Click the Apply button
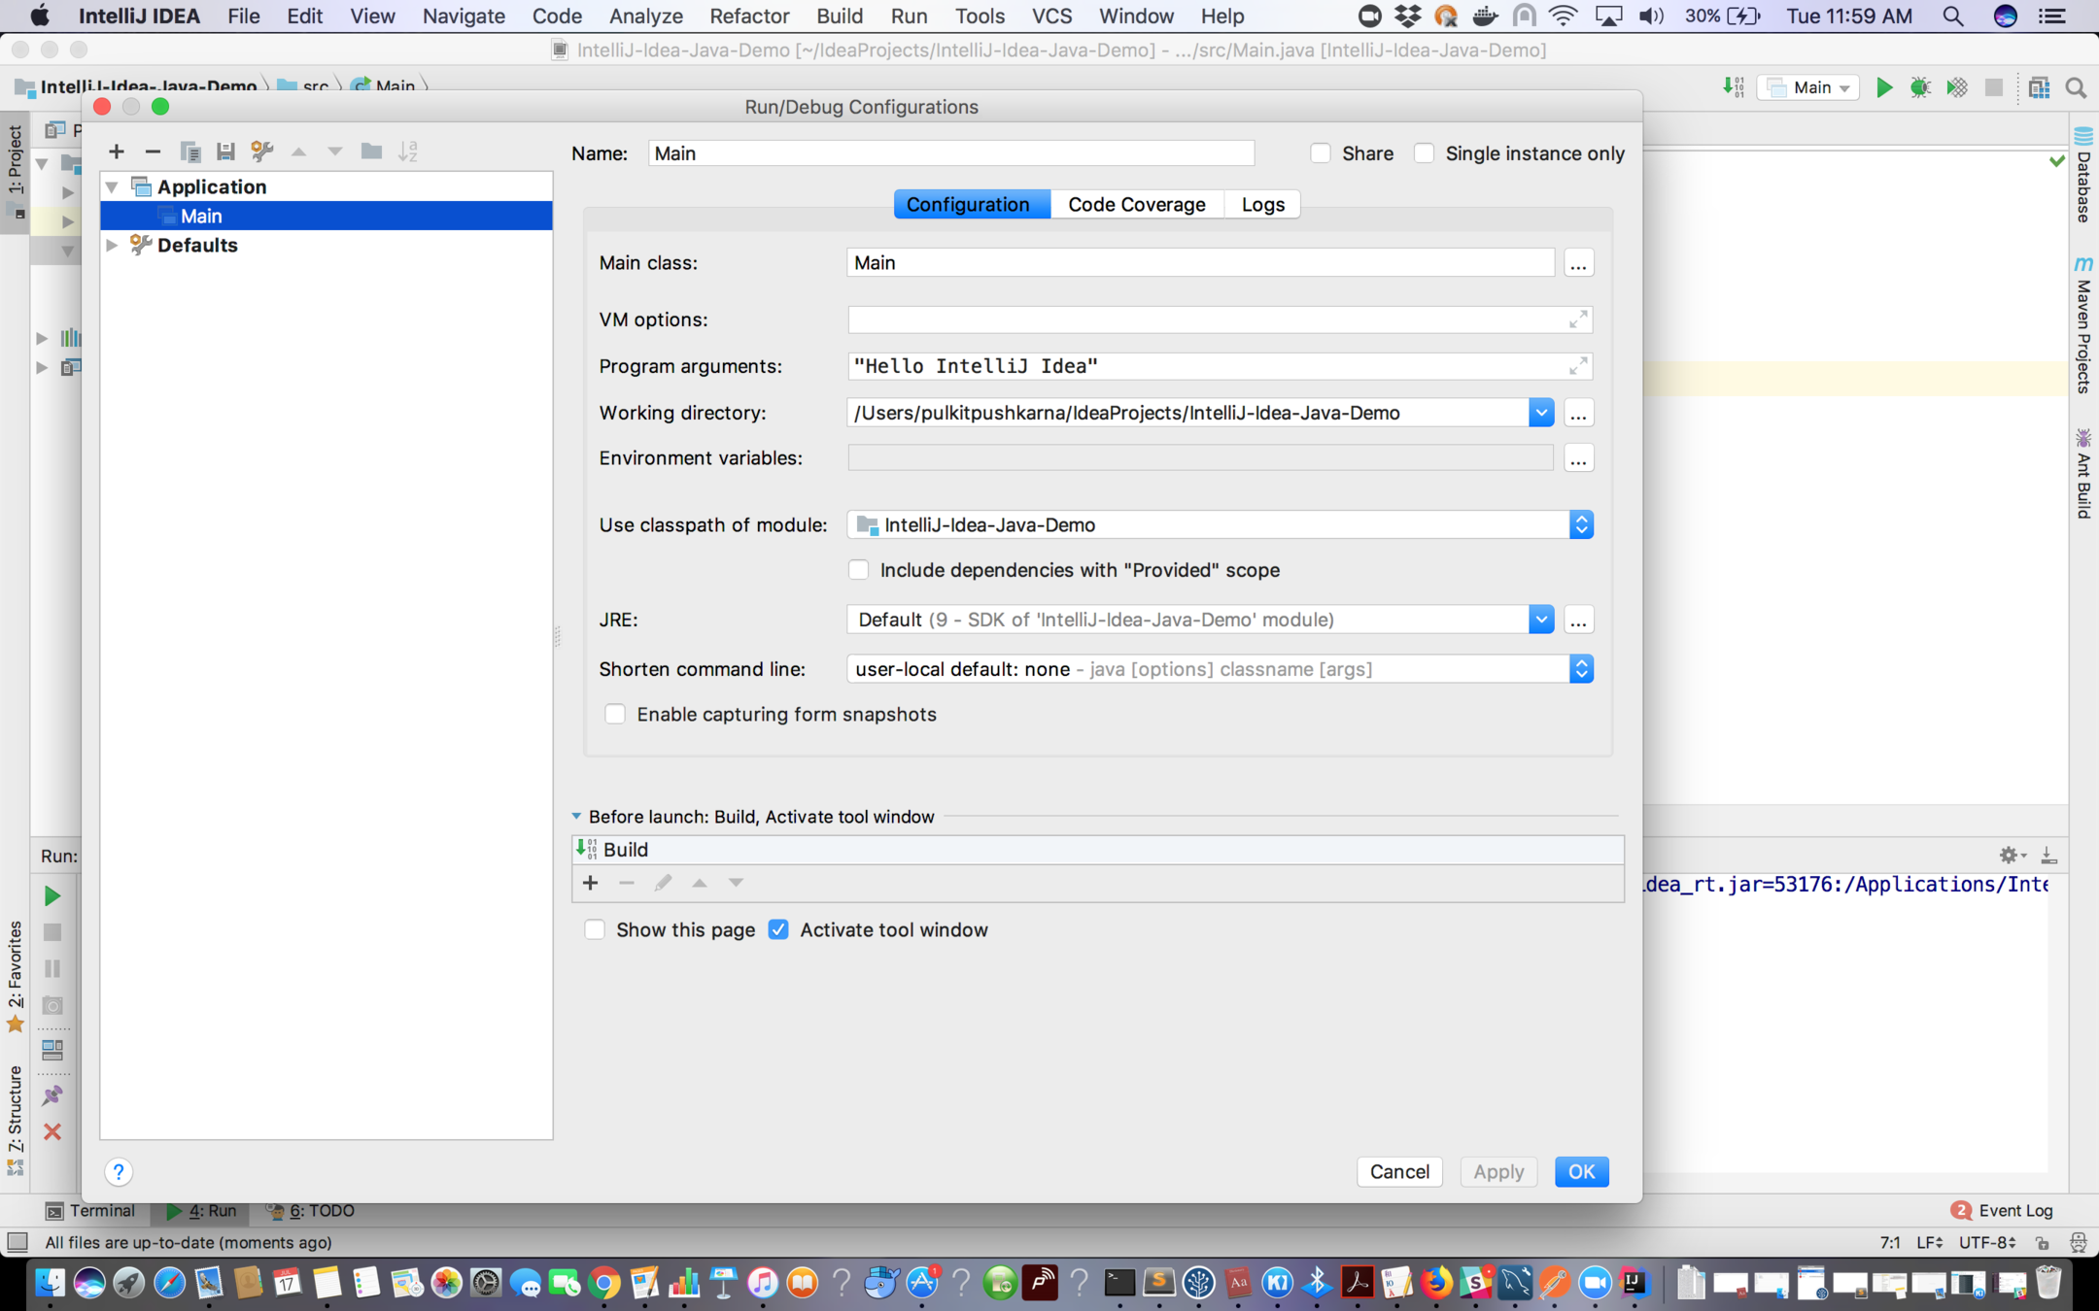This screenshot has width=2099, height=1311. pyautogui.click(x=1498, y=1172)
